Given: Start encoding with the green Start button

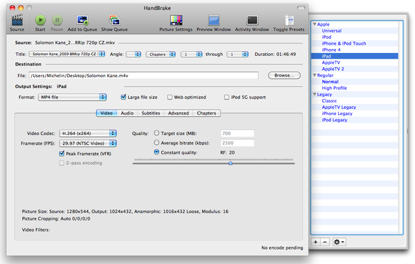Looking at the screenshot, I should [40, 20].
